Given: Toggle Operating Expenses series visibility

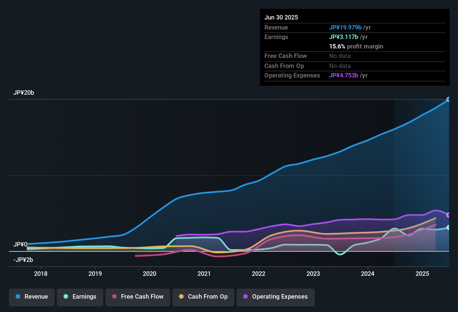Looking at the screenshot, I should (x=276, y=297).
